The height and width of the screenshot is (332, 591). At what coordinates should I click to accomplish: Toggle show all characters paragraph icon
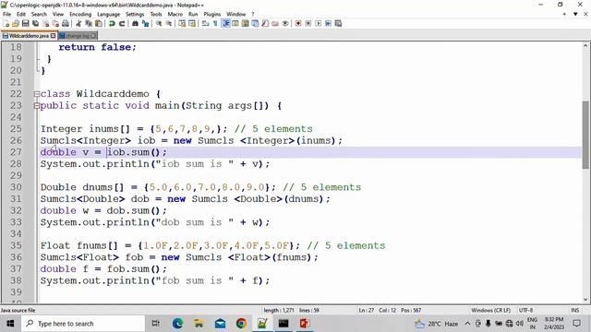click(x=215, y=23)
